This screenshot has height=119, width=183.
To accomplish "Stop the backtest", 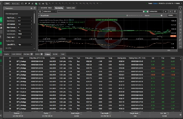I will 170,12.
